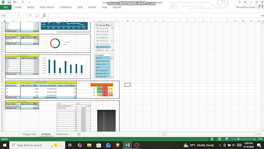The height and width of the screenshot is (149, 264).
Task: Click the Cancel entry X icon
Action: [30, 16]
